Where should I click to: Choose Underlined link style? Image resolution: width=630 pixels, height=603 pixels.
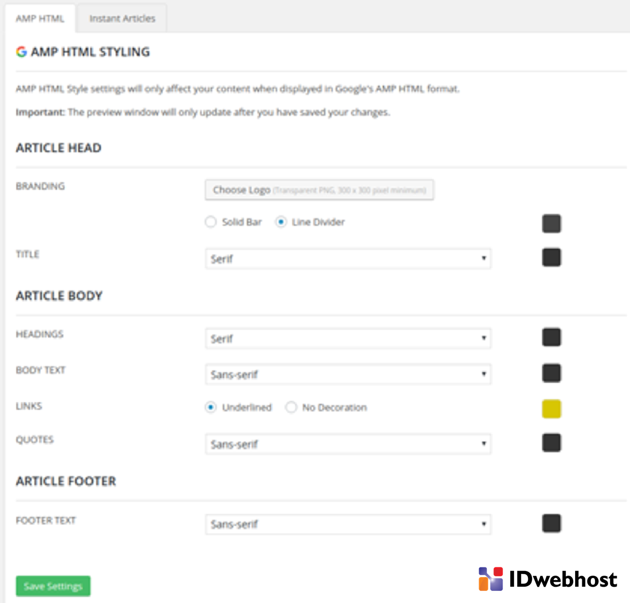211,407
